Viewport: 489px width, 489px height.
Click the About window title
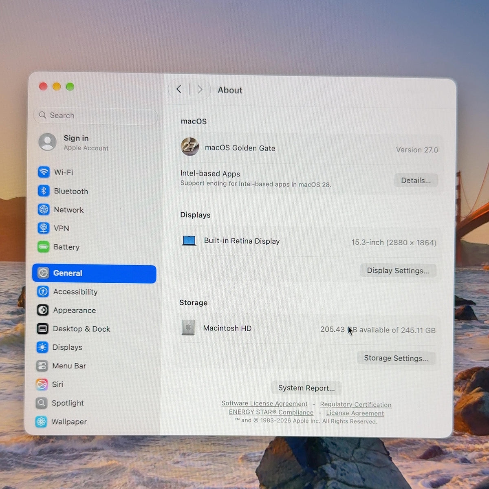[230, 90]
